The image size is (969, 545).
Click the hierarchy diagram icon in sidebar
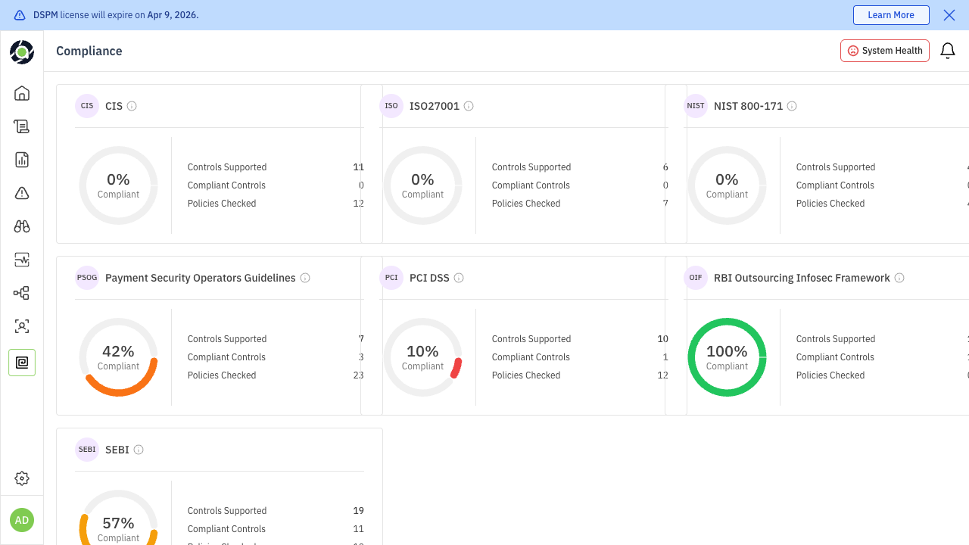point(22,293)
